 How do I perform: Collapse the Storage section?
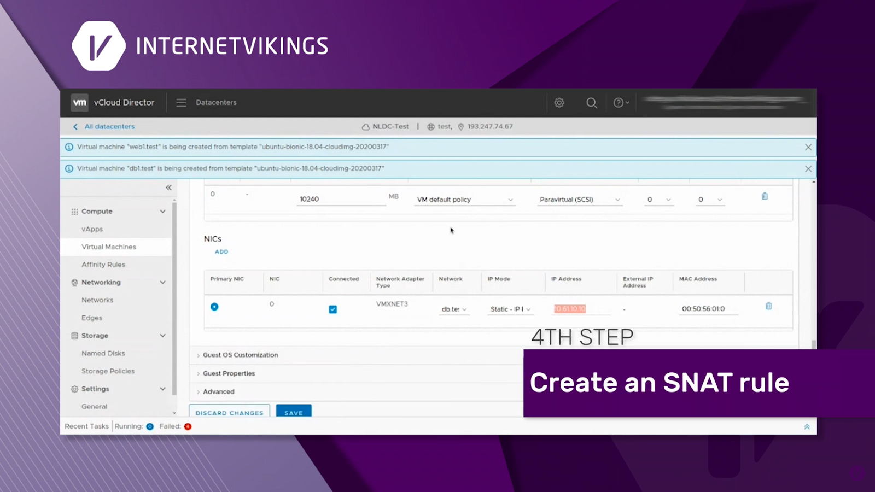tap(162, 336)
